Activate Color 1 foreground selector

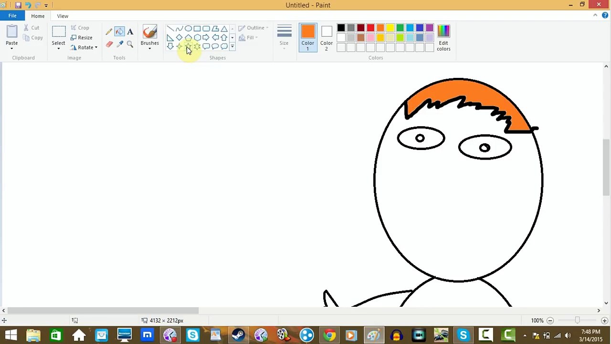(308, 38)
